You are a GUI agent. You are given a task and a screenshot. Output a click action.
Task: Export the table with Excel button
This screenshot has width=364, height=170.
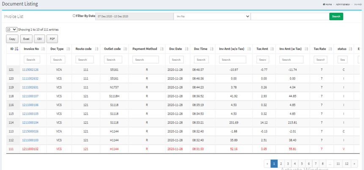pos(25,39)
